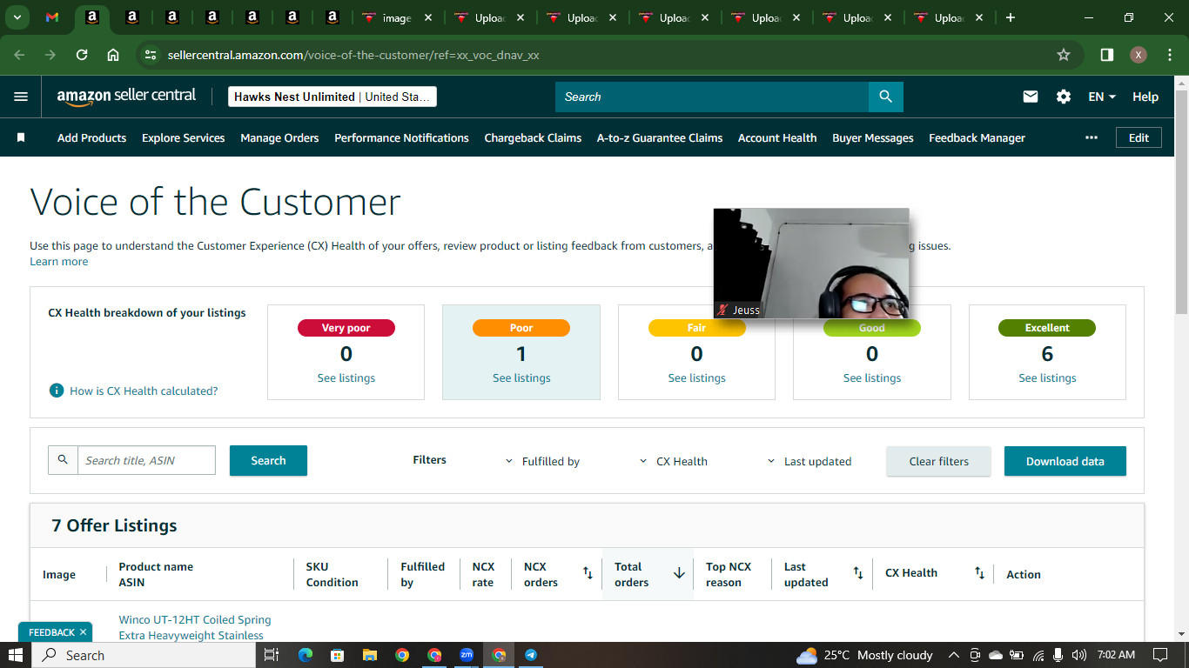Open the Chrome profile avatar

1139,55
